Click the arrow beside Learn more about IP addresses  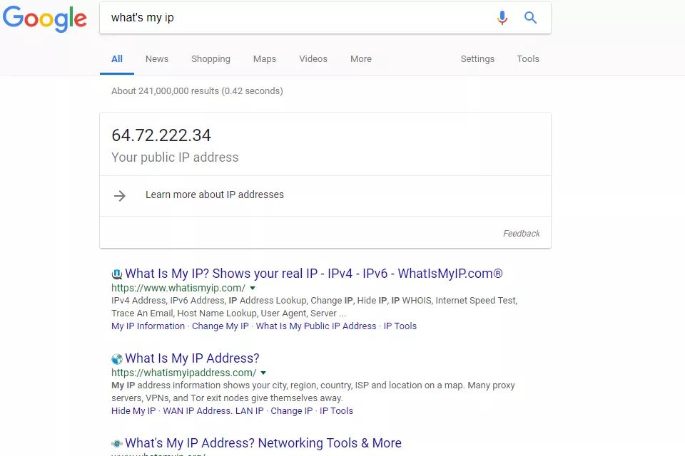[x=120, y=195]
